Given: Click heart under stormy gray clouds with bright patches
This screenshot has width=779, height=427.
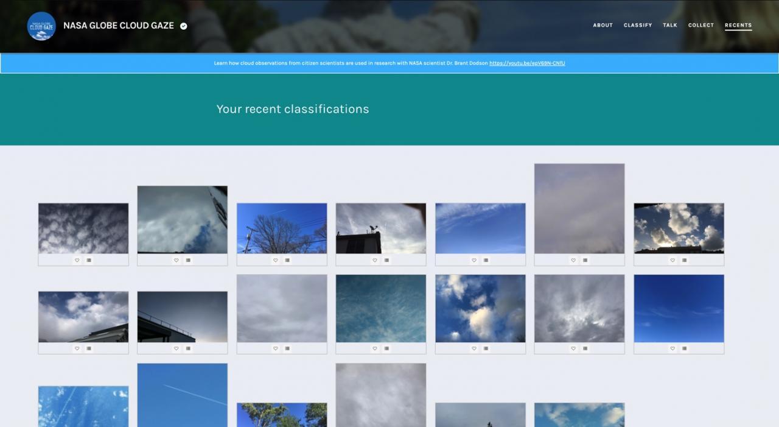Looking at the screenshot, I should tap(573, 348).
